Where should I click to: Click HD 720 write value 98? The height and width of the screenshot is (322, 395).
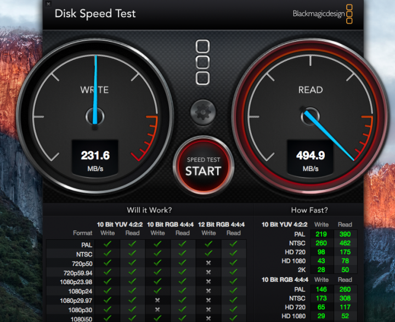(x=321, y=252)
